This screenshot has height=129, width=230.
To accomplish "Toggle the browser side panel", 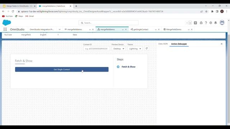I will [x=217, y=11].
